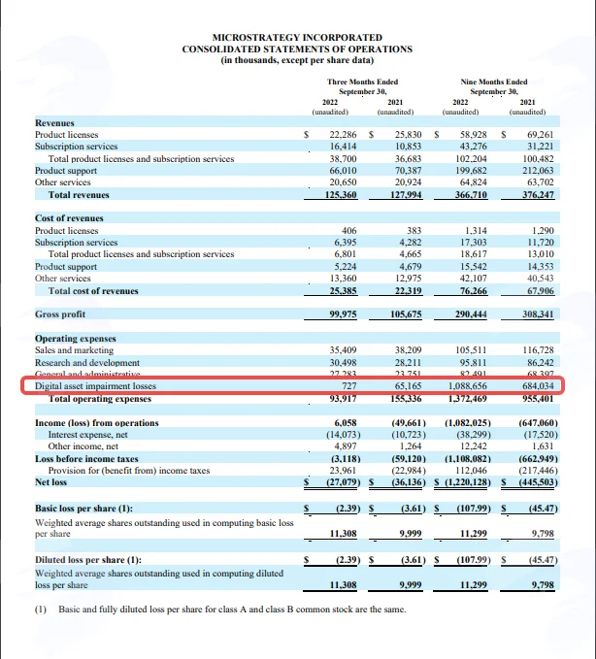Select revenue Subscription services value 16,414
This screenshot has height=659, width=596.
343,147
